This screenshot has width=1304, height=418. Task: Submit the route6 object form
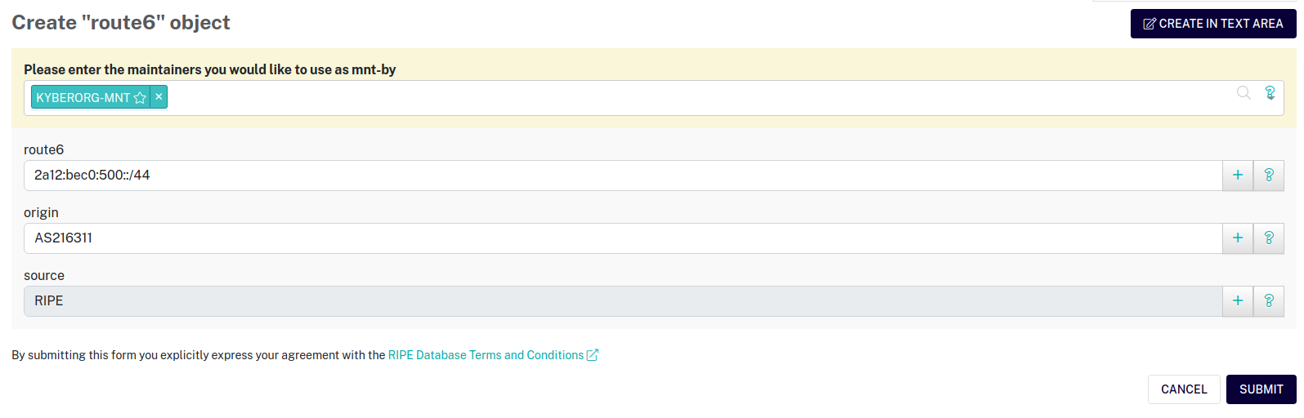point(1261,389)
